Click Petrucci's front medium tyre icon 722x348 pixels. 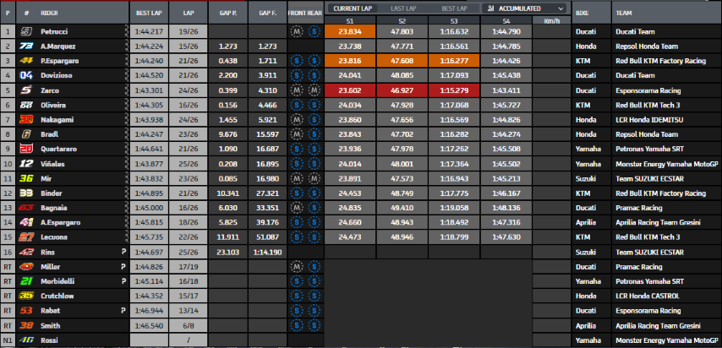pos(297,32)
